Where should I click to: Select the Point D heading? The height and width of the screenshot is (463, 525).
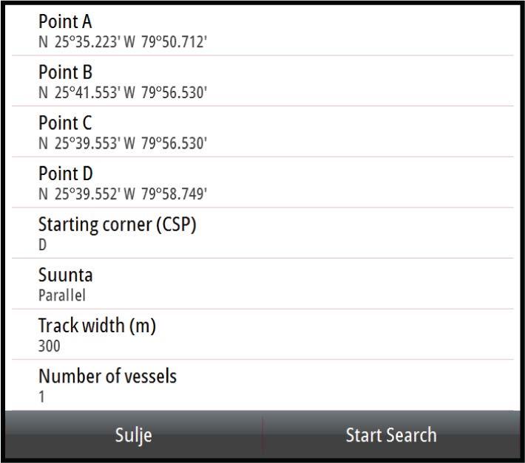click(x=66, y=174)
